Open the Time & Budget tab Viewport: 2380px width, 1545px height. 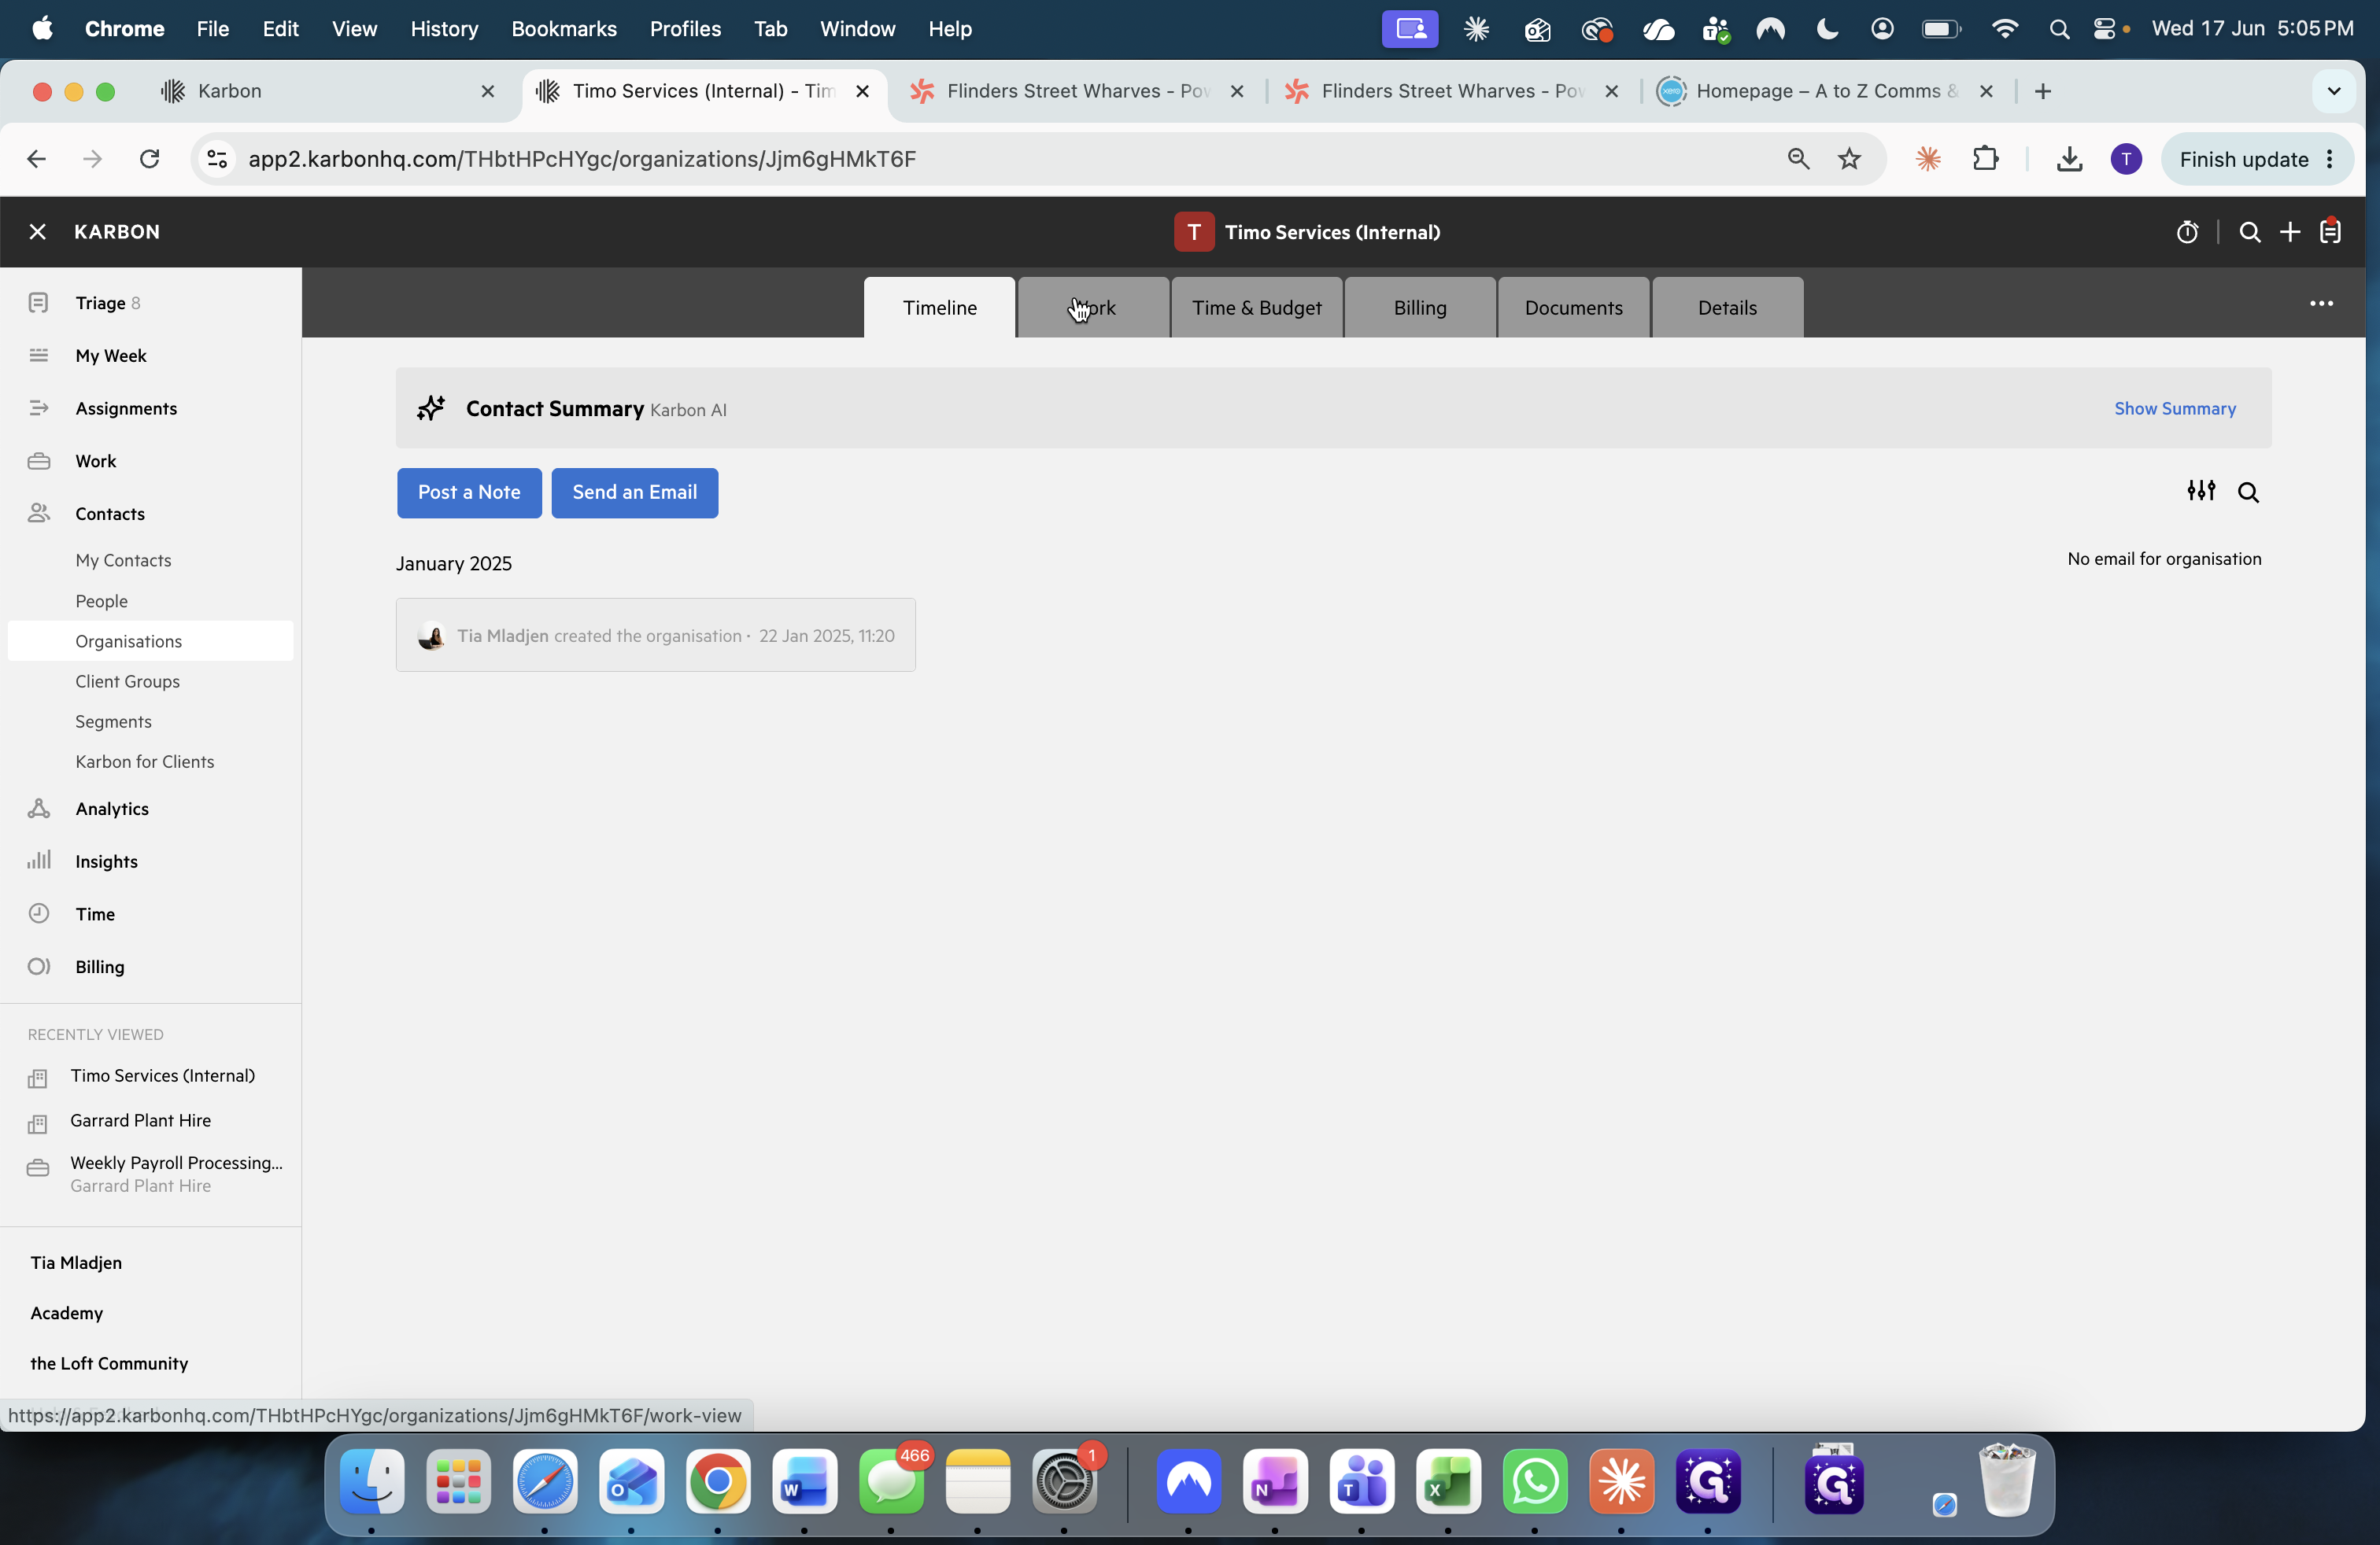click(1257, 308)
